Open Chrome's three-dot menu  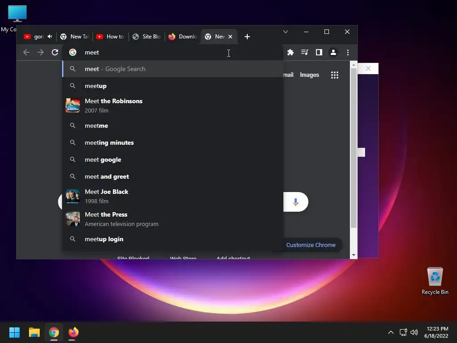point(348,53)
